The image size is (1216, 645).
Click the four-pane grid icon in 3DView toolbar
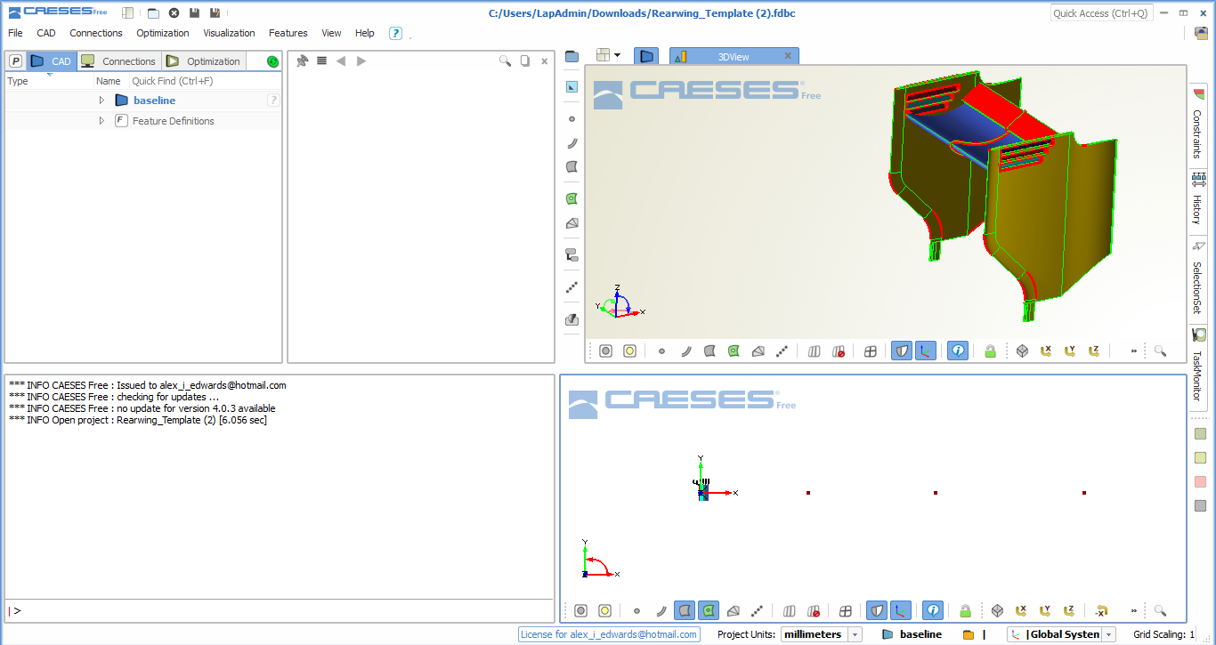[871, 351]
